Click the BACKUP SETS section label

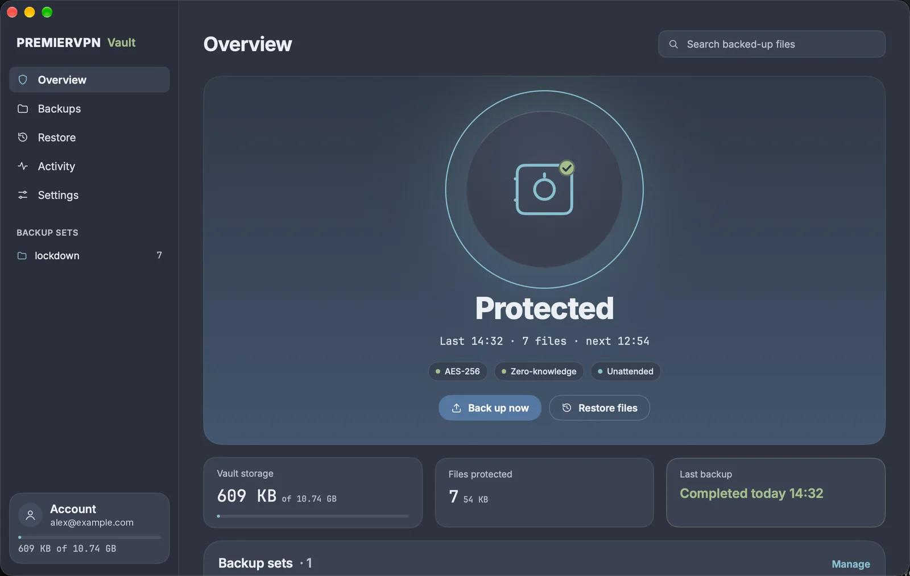click(47, 233)
